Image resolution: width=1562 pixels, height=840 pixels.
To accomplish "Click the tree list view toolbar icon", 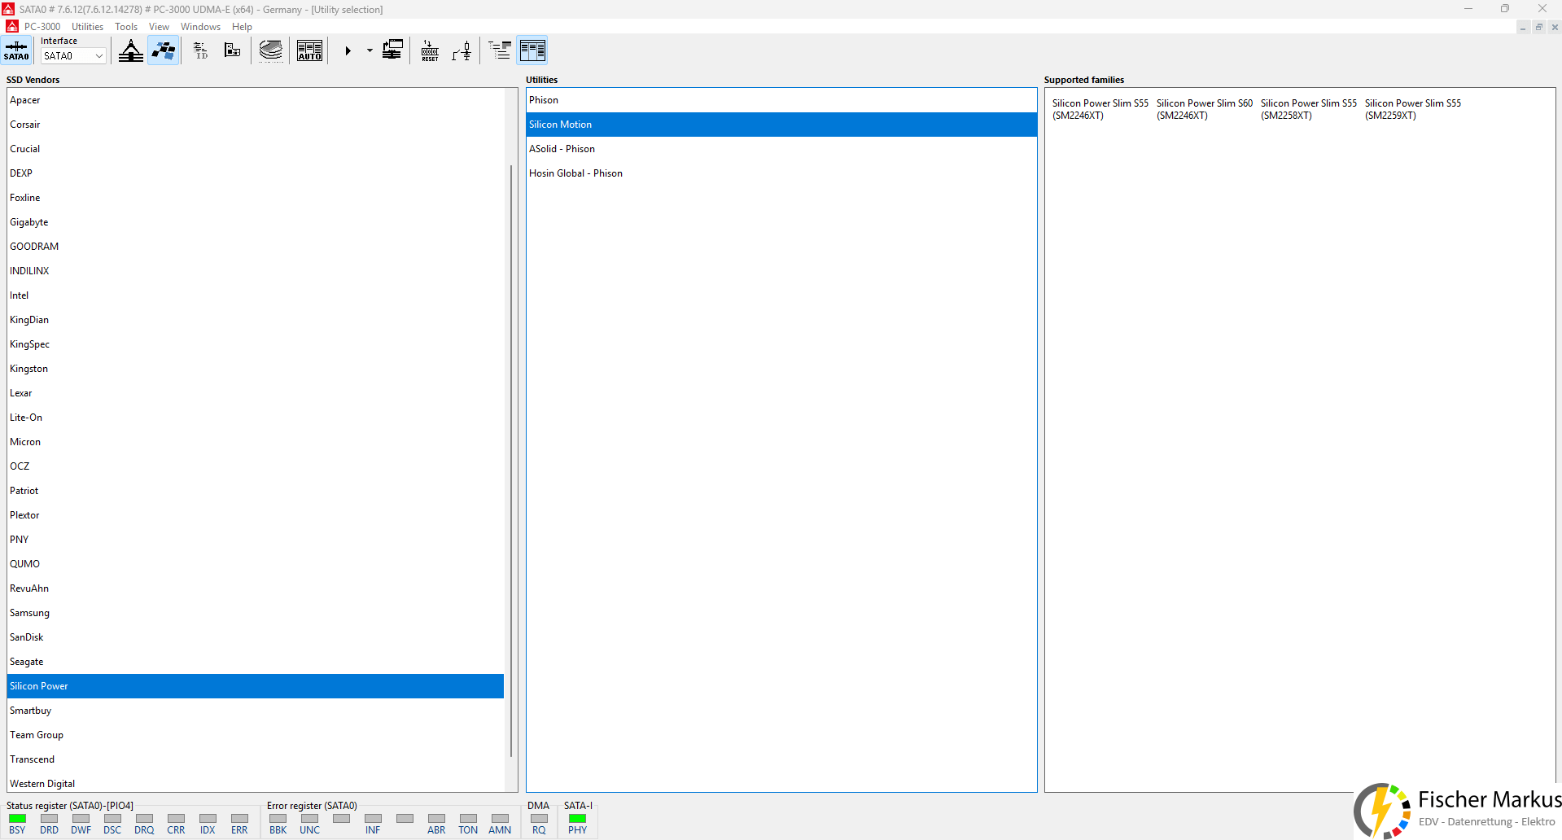I will pos(500,50).
